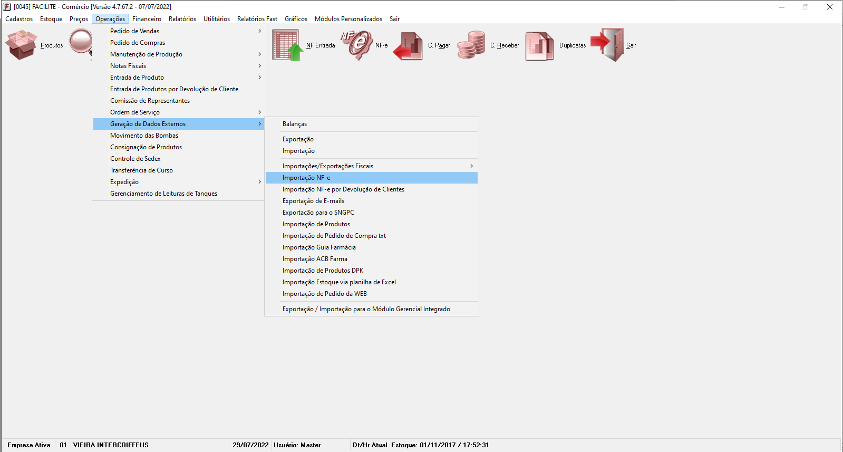Select Balanças in the submenu
This screenshot has height=452, width=843.
[x=372, y=124]
